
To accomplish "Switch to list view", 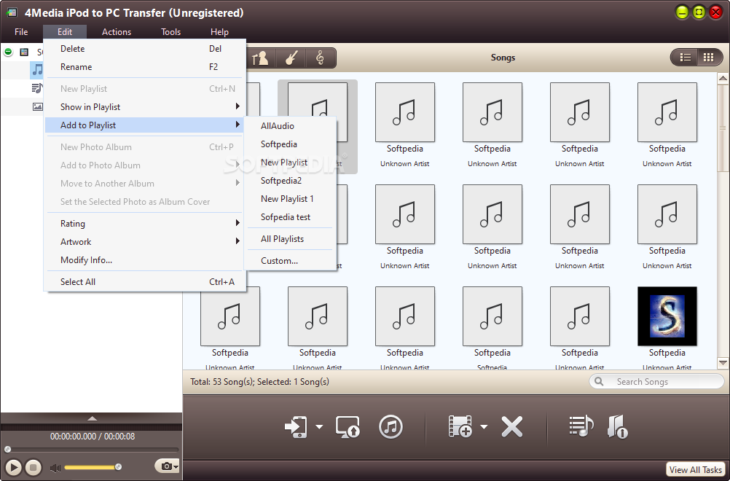I will pyautogui.click(x=685, y=58).
